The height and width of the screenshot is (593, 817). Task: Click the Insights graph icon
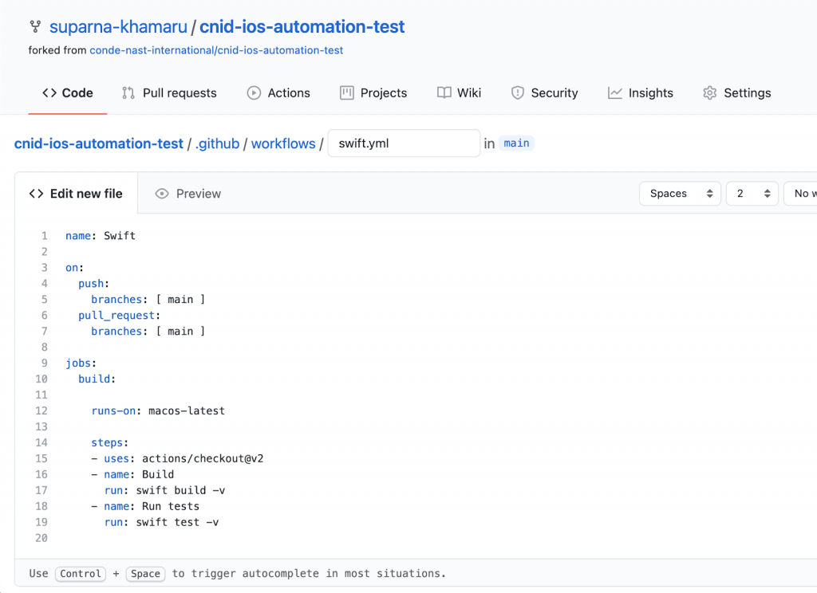pos(615,93)
